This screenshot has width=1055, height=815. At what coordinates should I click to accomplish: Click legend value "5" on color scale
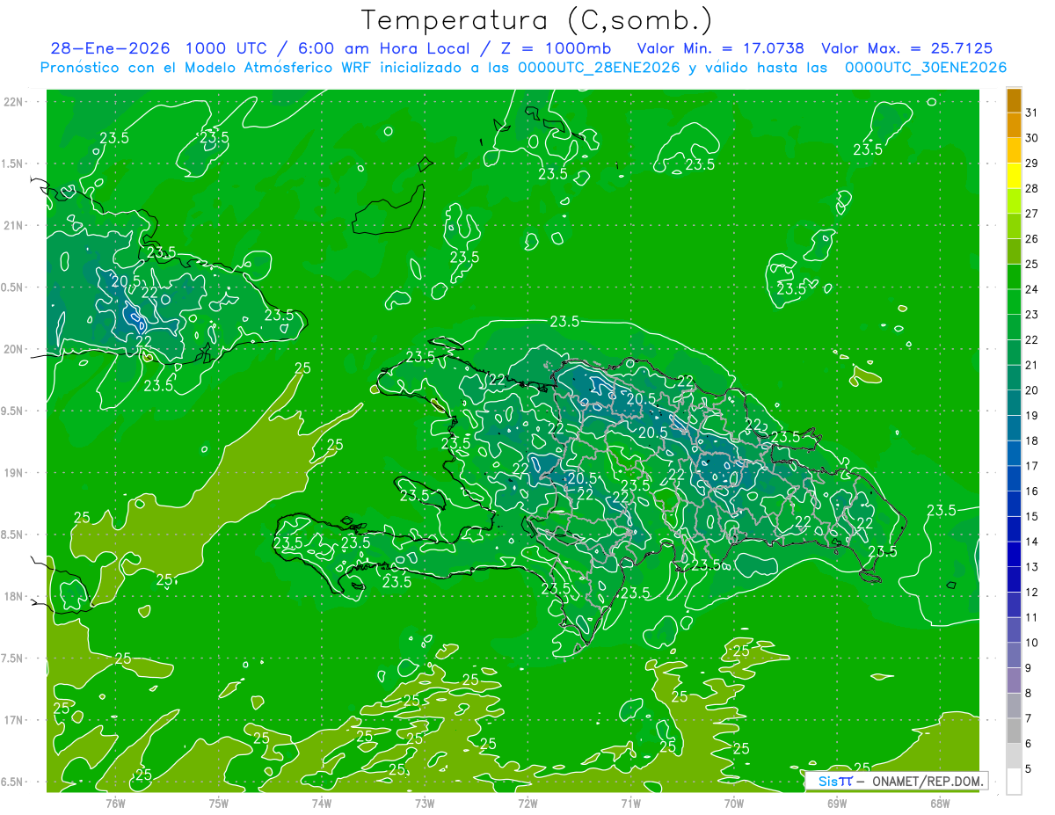1029,769
